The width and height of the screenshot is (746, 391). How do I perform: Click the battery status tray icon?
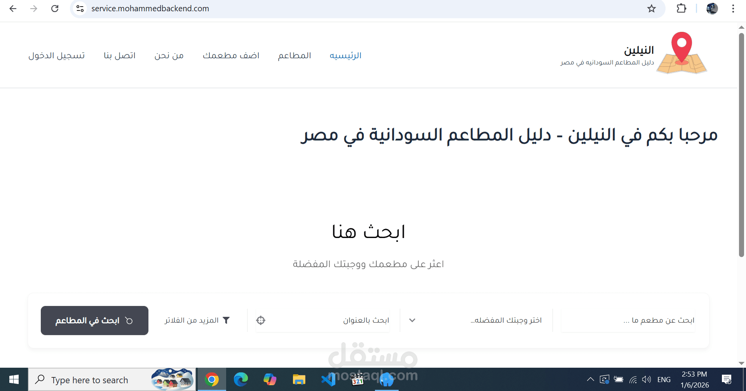click(x=619, y=379)
